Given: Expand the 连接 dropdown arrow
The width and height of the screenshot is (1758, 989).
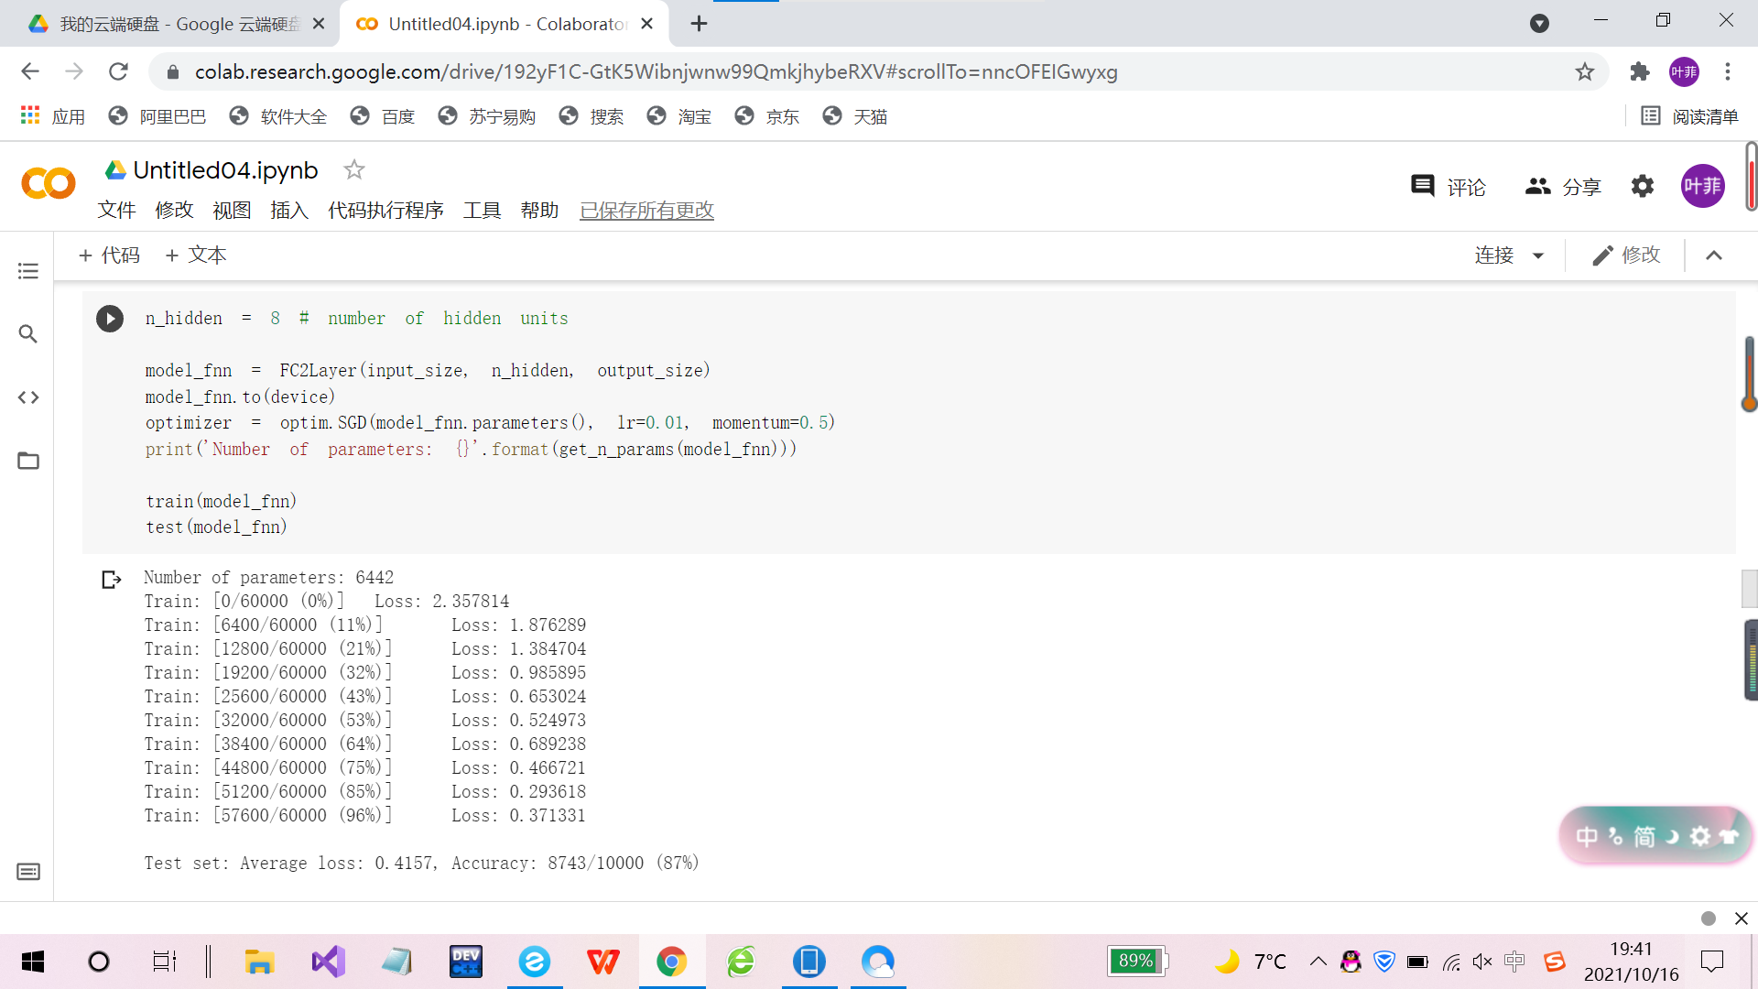Looking at the screenshot, I should tap(1538, 255).
